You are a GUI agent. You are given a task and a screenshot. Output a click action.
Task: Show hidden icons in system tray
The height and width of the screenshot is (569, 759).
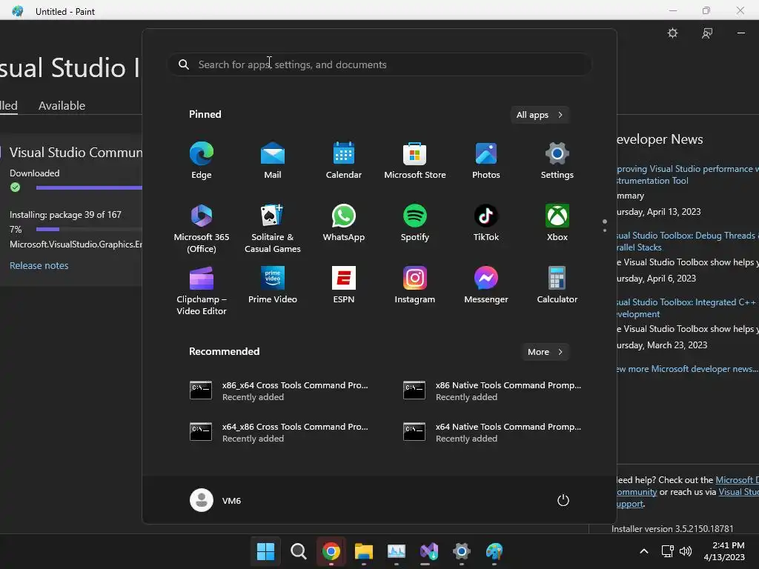(644, 551)
